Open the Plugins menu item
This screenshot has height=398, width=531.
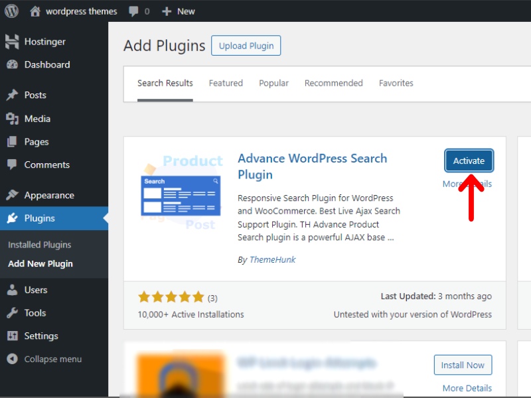click(x=54, y=218)
